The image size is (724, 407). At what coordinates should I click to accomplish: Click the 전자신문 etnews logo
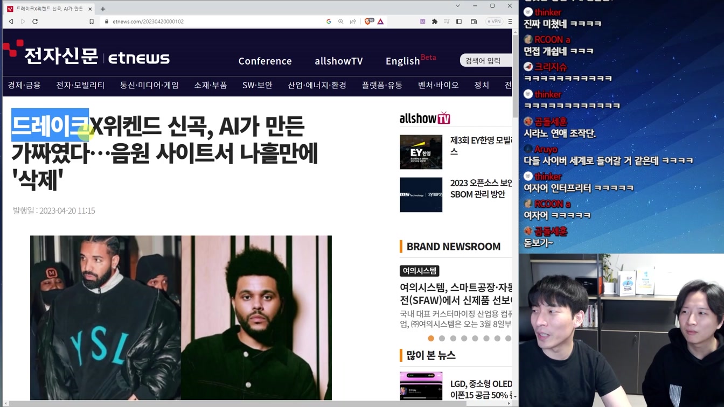[86, 54]
